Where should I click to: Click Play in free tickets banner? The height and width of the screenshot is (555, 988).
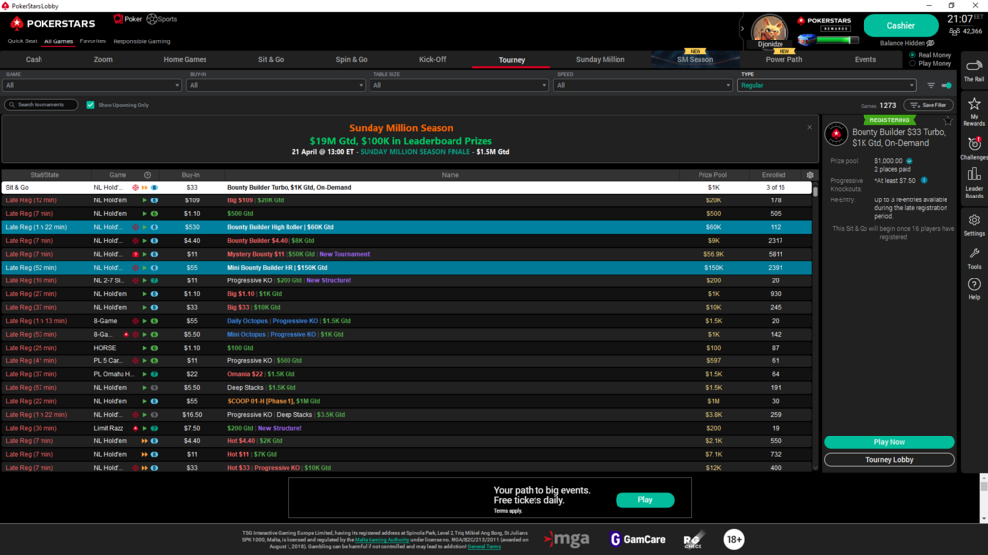(x=644, y=500)
